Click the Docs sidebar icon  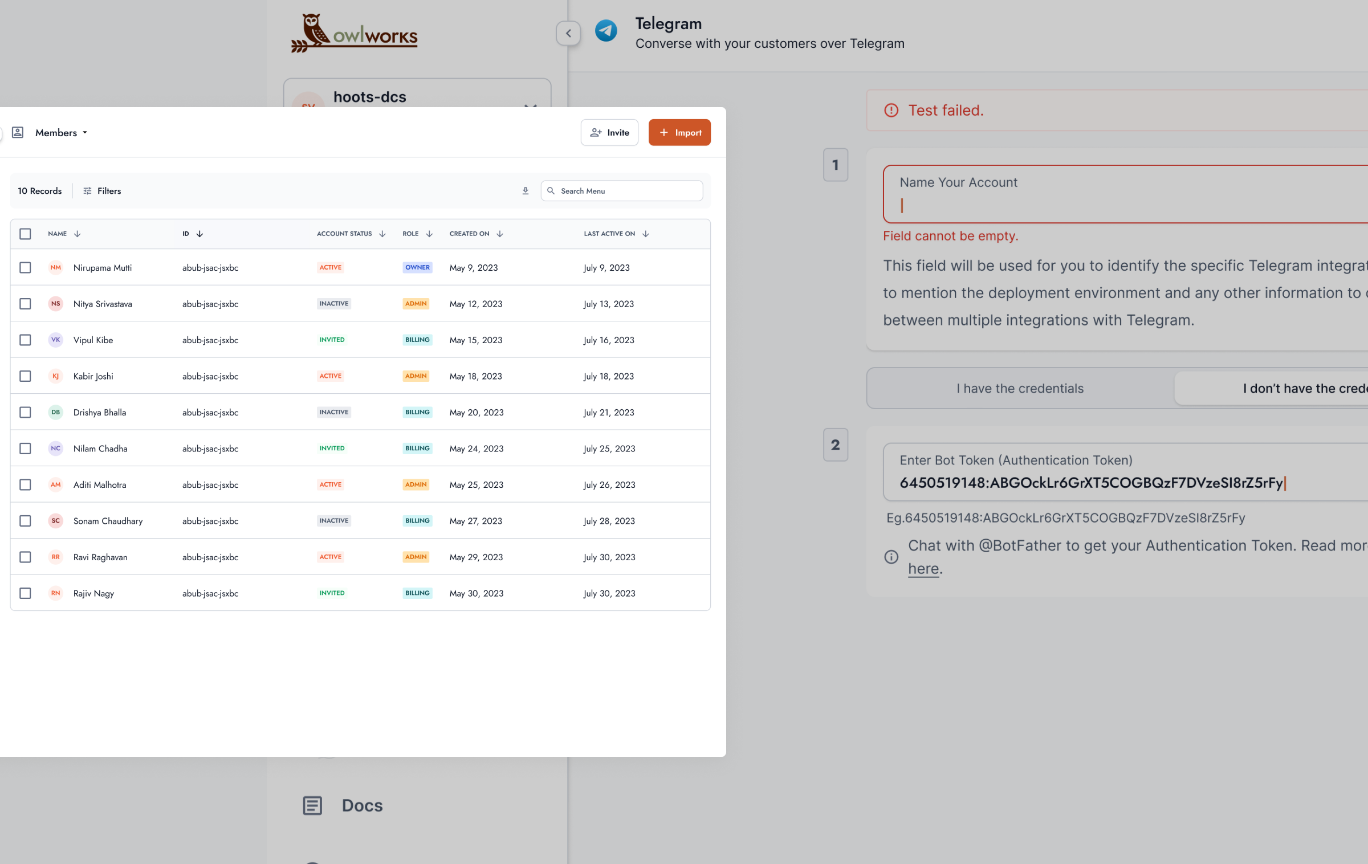[312, 805]
